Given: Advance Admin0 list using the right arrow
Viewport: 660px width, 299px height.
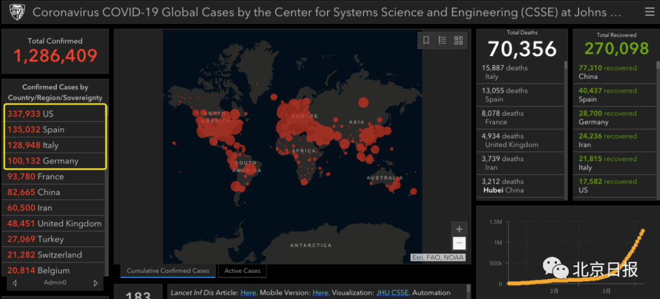Looking at the screenshot, I should pyautogui.click(x=95, y=283).
